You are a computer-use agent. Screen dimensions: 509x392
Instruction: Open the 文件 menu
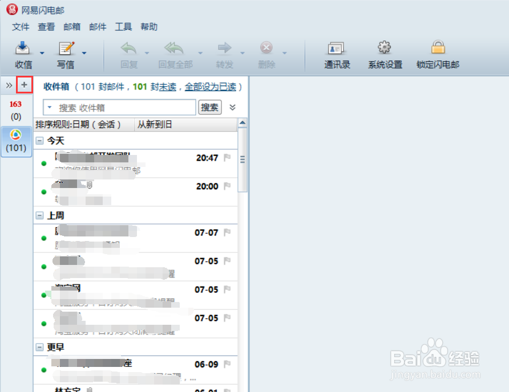click(x=21, y=27)
